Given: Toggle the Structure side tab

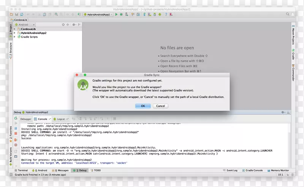Looking at the screenshot, I should (x=11, y=51).
